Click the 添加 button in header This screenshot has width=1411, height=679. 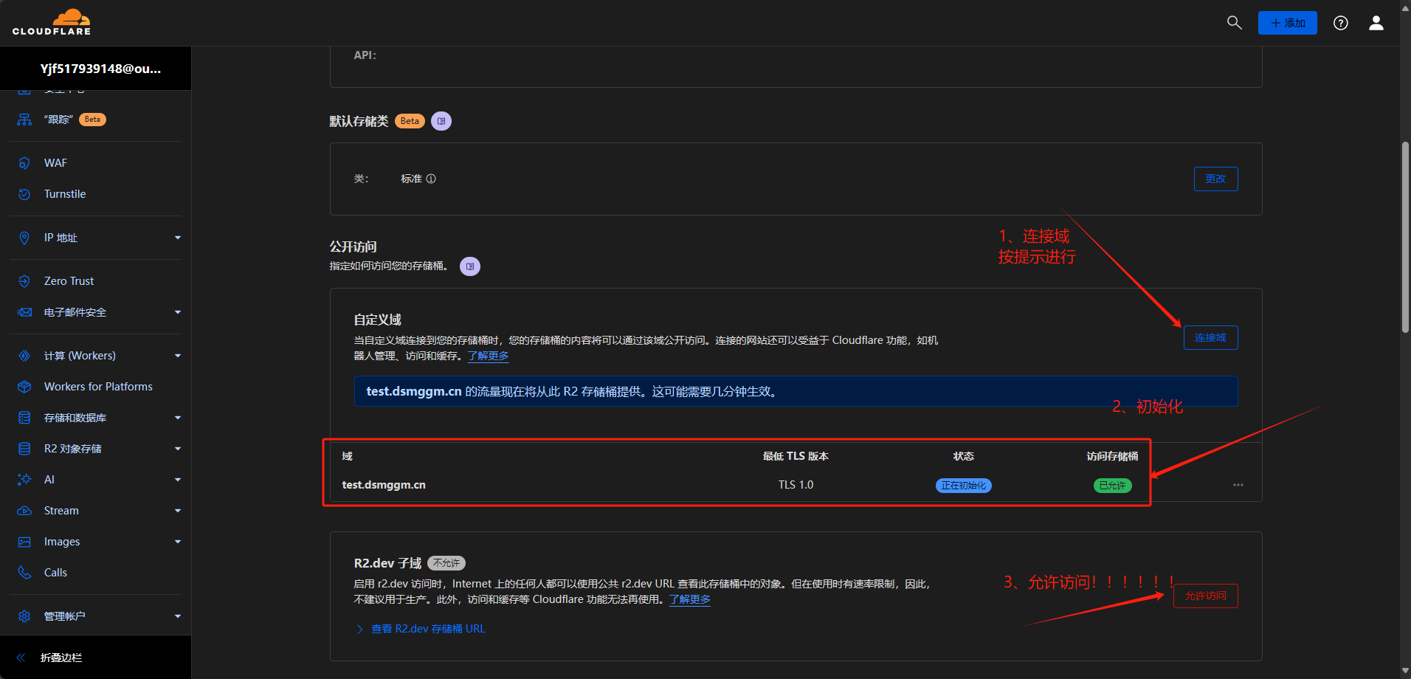click(x=1288, y=23)
